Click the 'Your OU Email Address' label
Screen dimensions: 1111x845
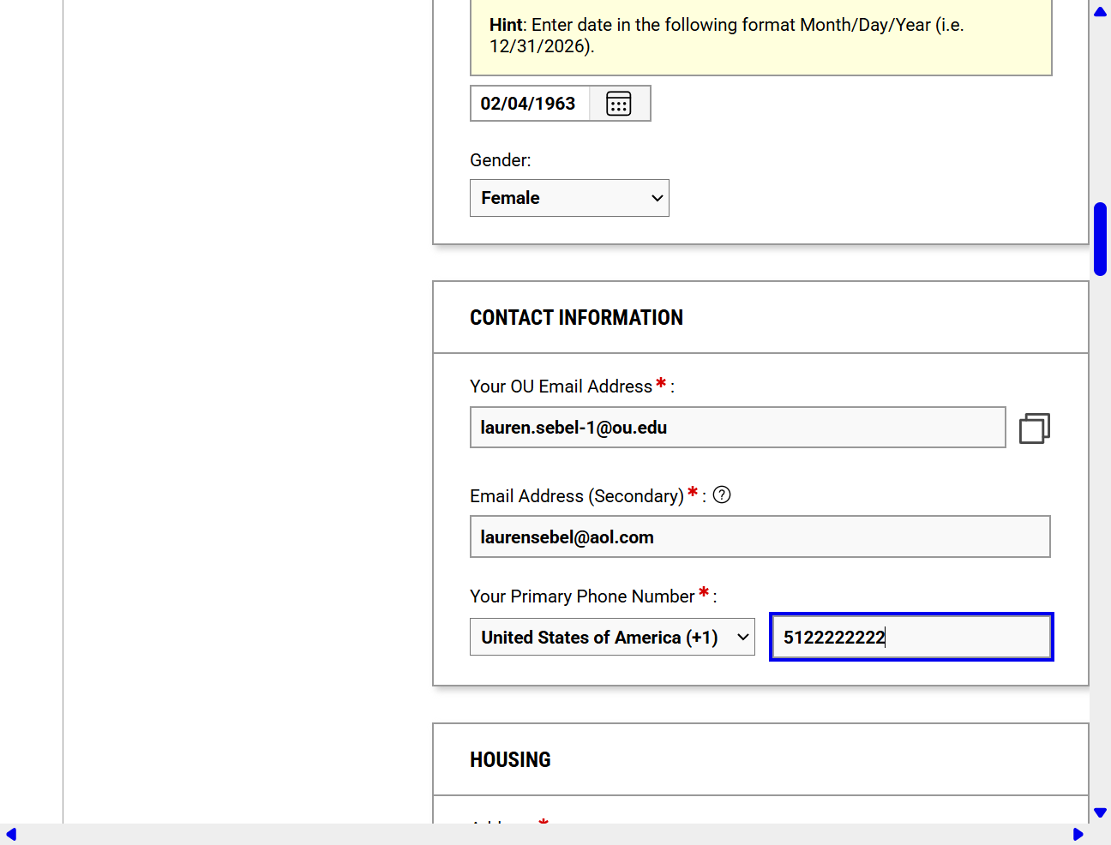coord(561,387)
